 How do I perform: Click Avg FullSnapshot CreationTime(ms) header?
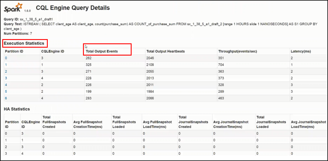tap(88, 124)
